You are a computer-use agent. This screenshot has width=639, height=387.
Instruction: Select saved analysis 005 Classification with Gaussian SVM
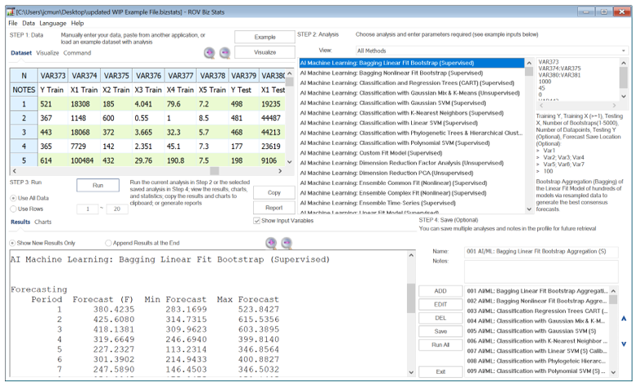(x=536, y=331)
